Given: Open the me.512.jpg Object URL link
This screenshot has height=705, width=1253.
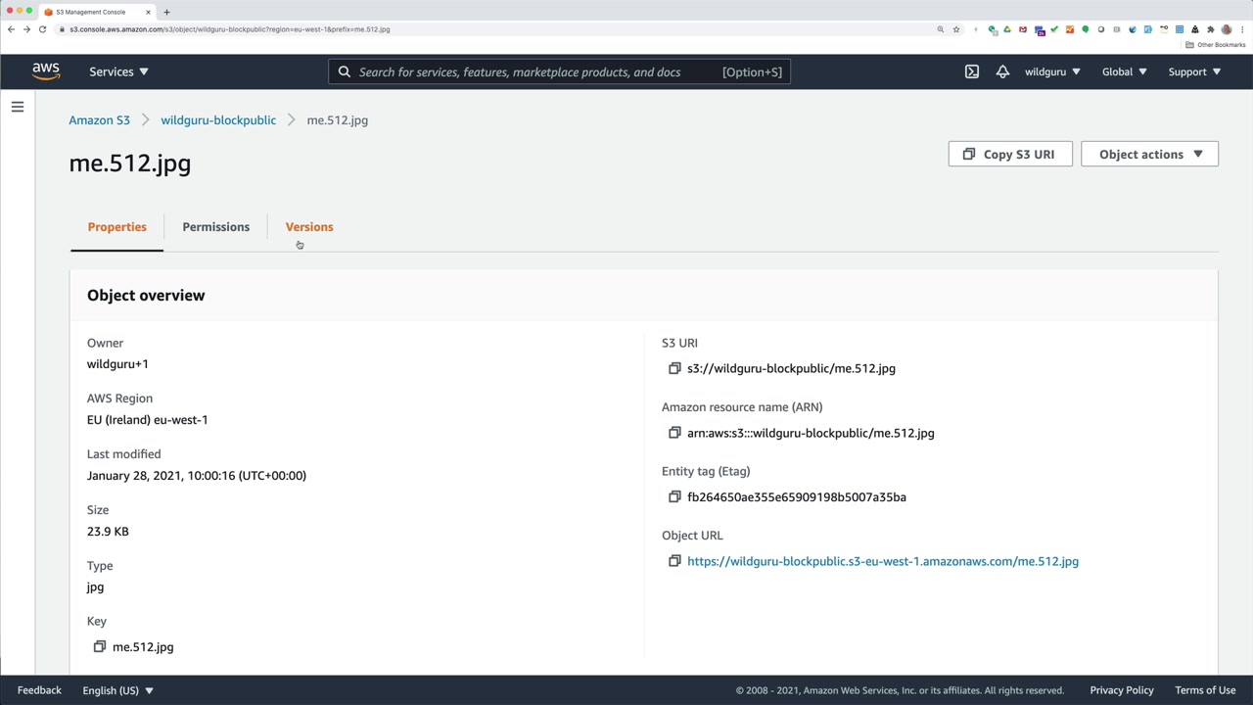Looking at the screenshot, I should (x=882, y=561).
